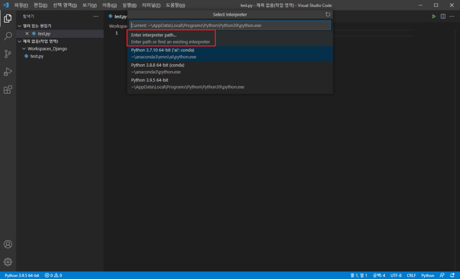This screenshot has height=279, width=460.
Task: Open the 실행(R) menu
Action: click(129, 5)
